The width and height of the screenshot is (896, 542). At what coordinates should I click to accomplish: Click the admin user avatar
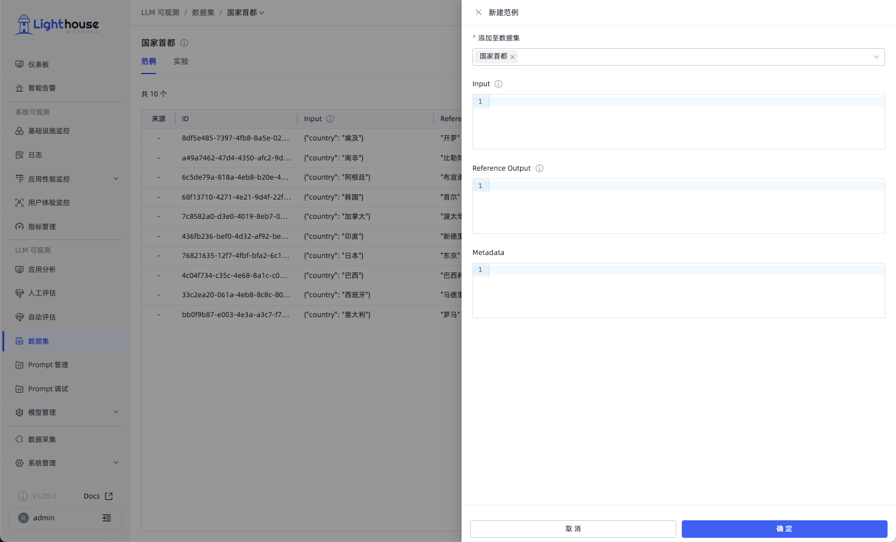24,518
